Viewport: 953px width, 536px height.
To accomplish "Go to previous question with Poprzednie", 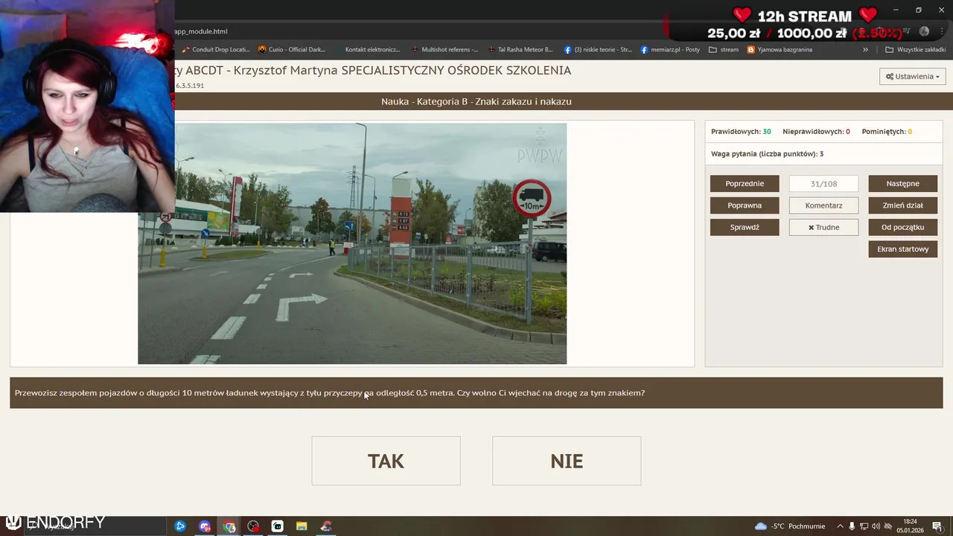I will [x=745, y=183].
